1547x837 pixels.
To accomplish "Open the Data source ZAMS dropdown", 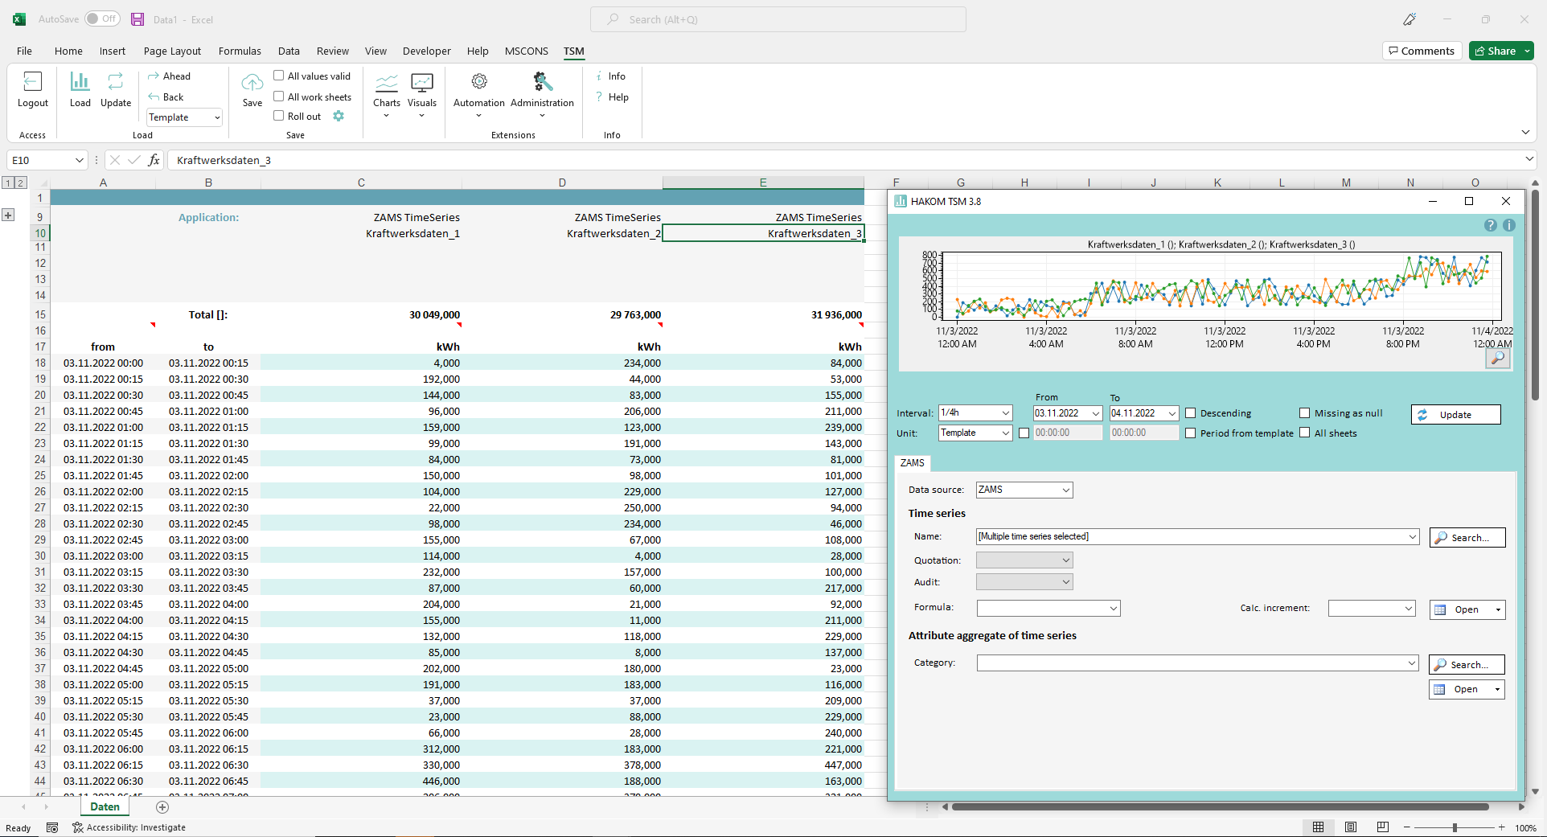I will click(x=1066, y=490).
